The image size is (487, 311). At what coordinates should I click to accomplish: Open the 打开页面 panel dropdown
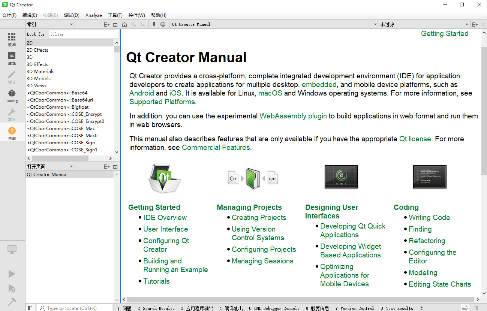pos(50,166)
